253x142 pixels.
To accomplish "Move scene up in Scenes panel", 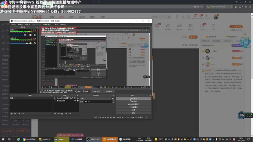I will 19,114.
